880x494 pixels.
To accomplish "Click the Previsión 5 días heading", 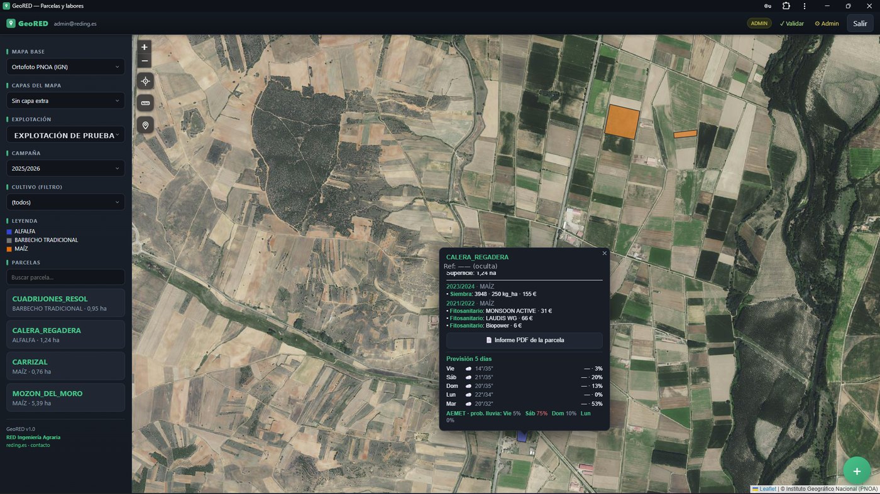I will pyautogui.click(x=469, y=359).
